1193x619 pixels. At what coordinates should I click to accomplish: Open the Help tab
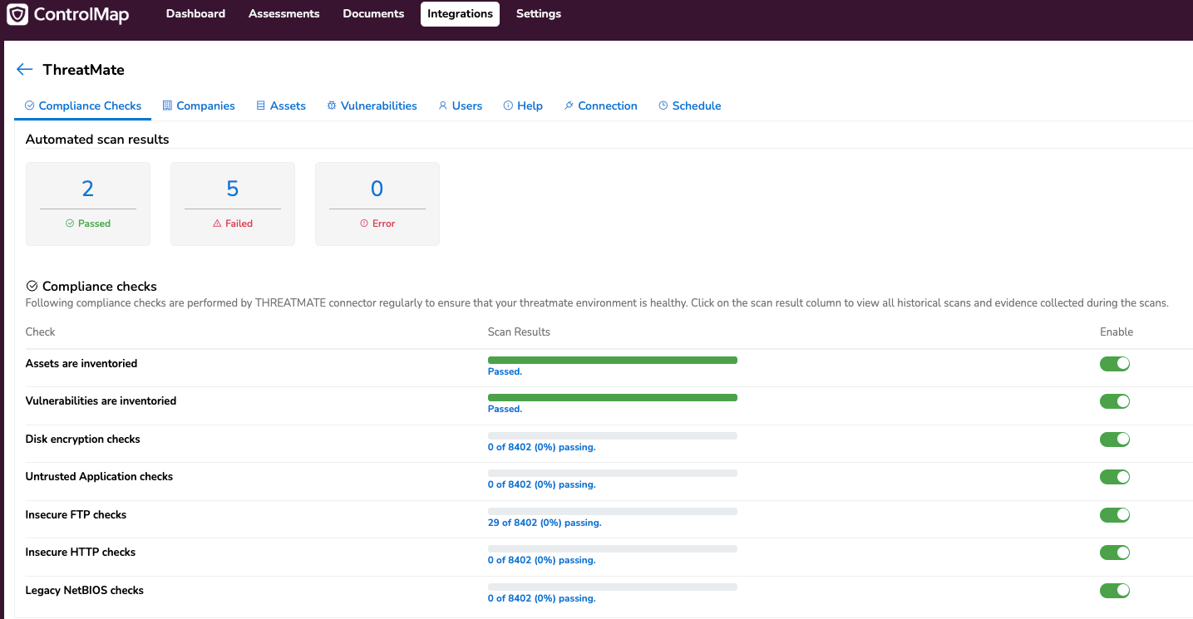(523, 106)
